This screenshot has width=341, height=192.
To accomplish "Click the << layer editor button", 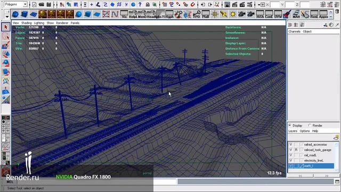I will click(301, 175).
